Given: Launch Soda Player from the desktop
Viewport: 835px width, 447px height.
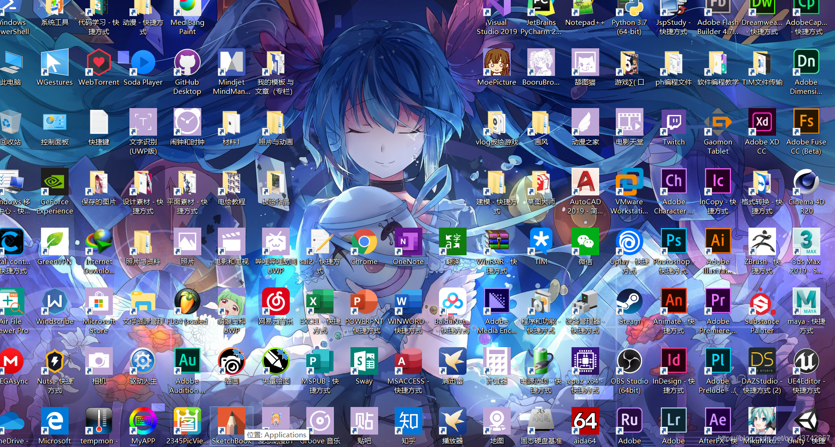Looking at the screenshot, I should (x=143, y=63).
